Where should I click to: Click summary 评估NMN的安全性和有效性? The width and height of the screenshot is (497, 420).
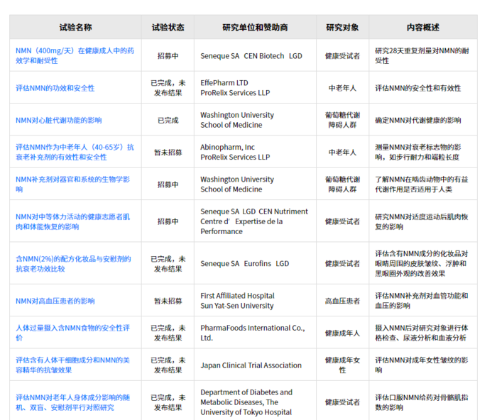pyautogui.click(x=417, y=88)
